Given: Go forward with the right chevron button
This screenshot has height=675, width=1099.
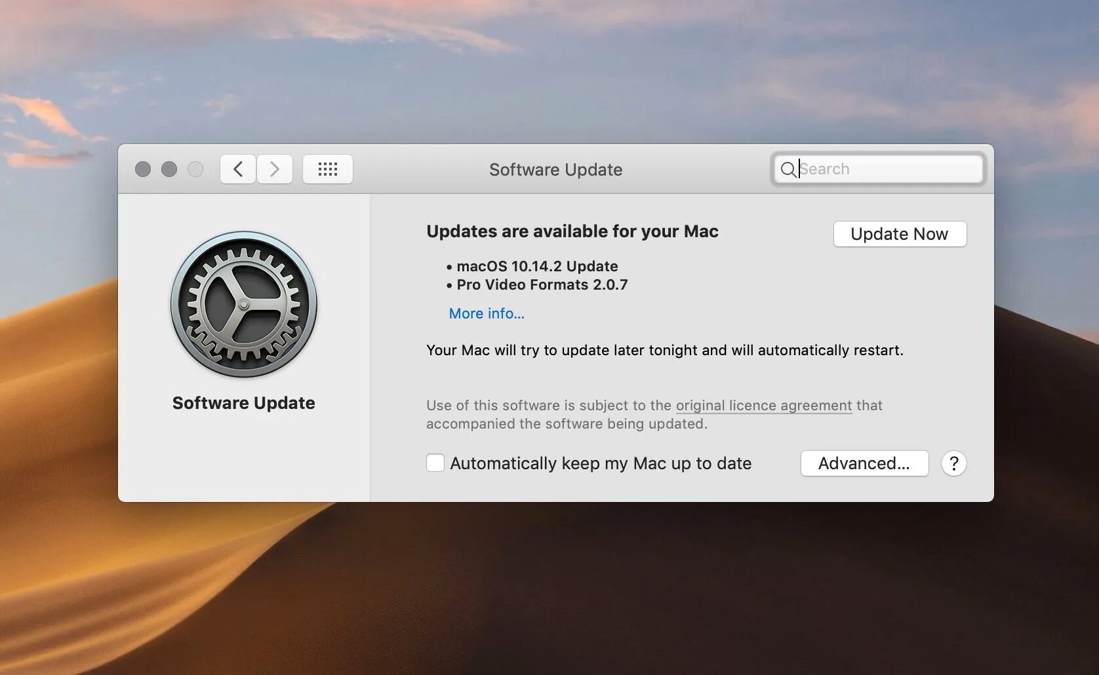Looking at the screenshot, I should [x=275, y=170].
